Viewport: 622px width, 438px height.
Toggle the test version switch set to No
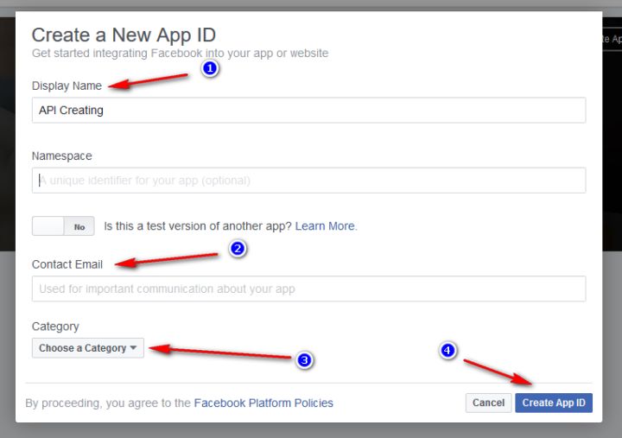(x=63, y=226)
